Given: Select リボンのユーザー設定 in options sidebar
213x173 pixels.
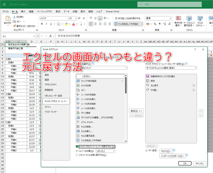Looking at the screenshot, I should coord(56,96).
